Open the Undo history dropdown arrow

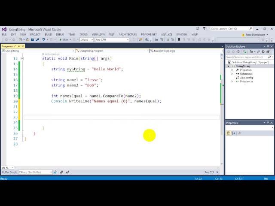47,40
